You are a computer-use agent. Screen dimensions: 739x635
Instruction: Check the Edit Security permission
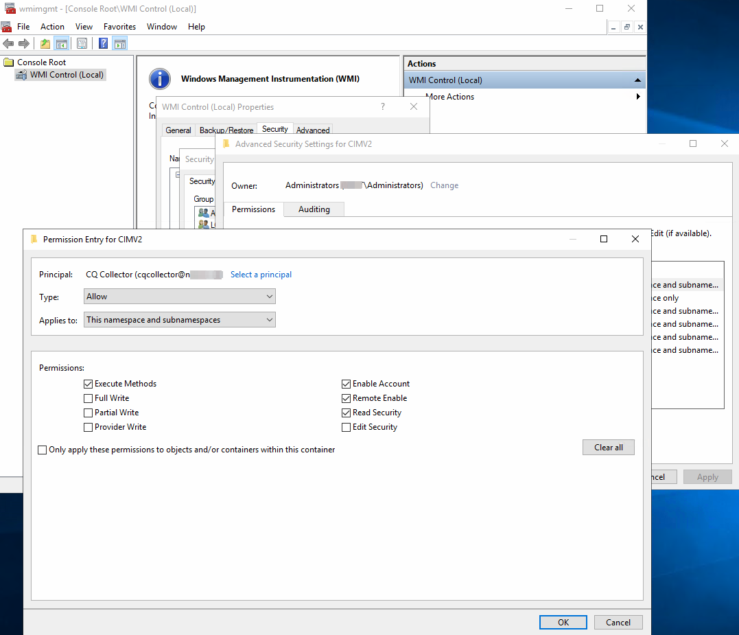[346, 427]
